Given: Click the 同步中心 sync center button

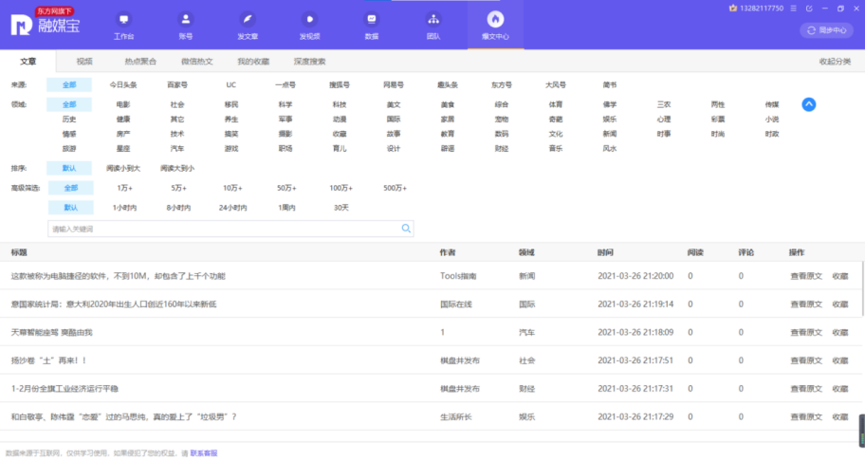Looking at the screenshot, I should 826,30.
